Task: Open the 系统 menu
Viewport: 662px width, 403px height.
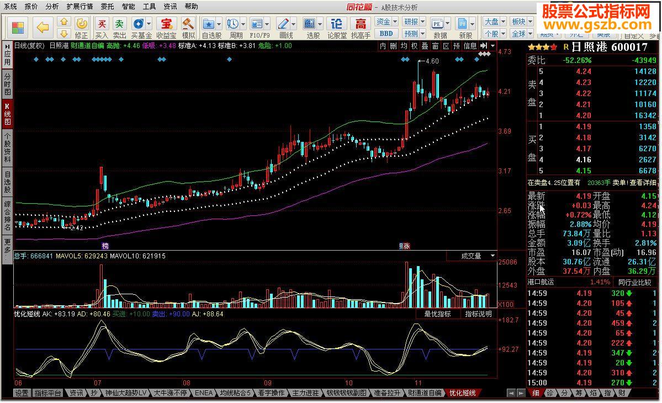Action: [10, 6]
